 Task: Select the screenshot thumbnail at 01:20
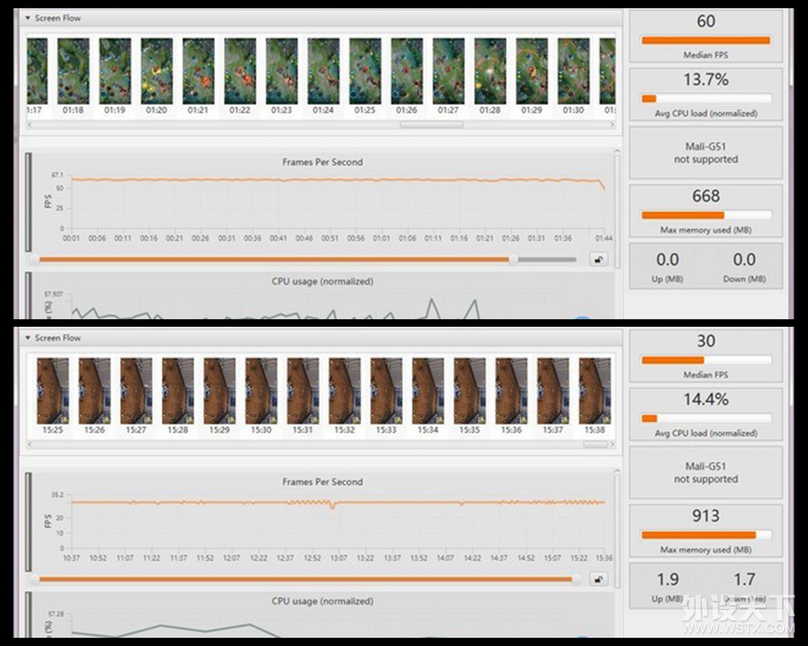[157, 71]
